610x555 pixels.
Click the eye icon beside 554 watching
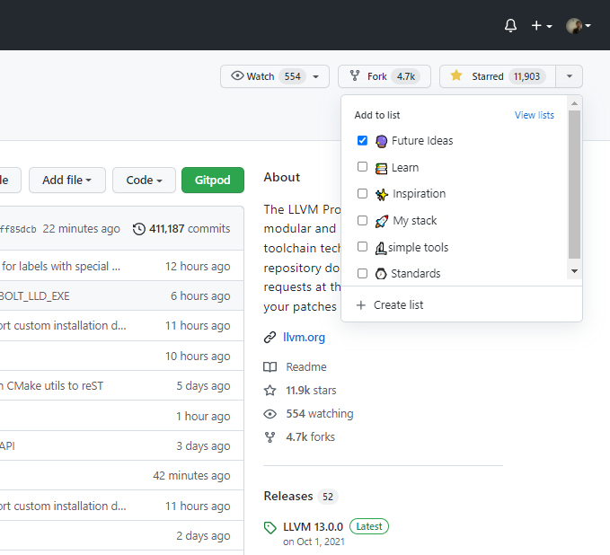270,414
